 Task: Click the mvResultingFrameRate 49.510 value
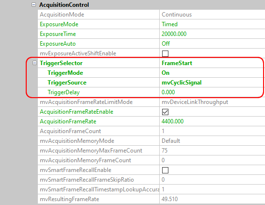click(169, 199)
